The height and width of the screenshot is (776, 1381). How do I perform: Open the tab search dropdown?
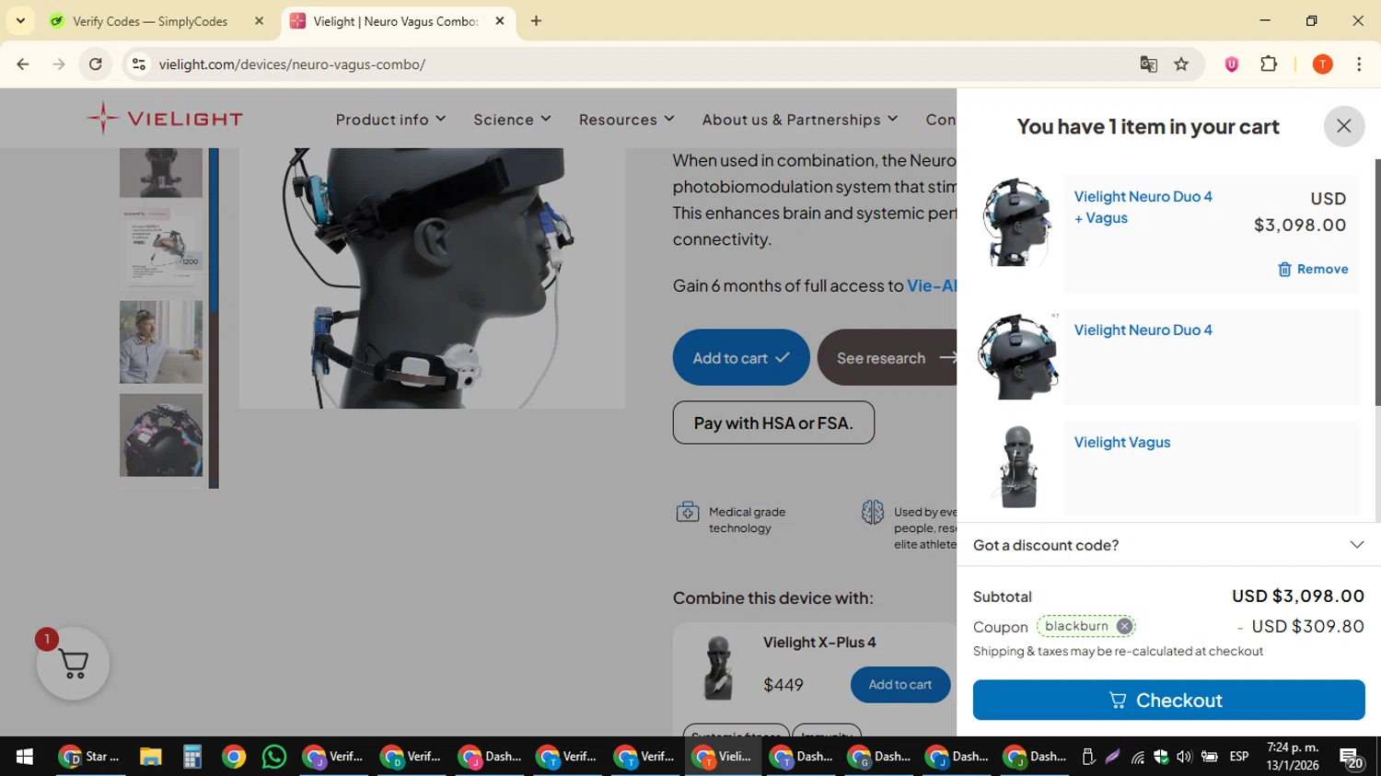pyautogui.click(x=20, y=21)
